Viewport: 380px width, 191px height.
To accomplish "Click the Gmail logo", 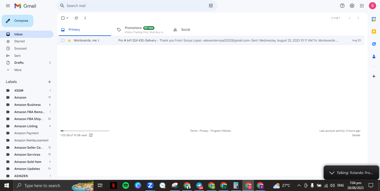I will [x=25, y=6].
